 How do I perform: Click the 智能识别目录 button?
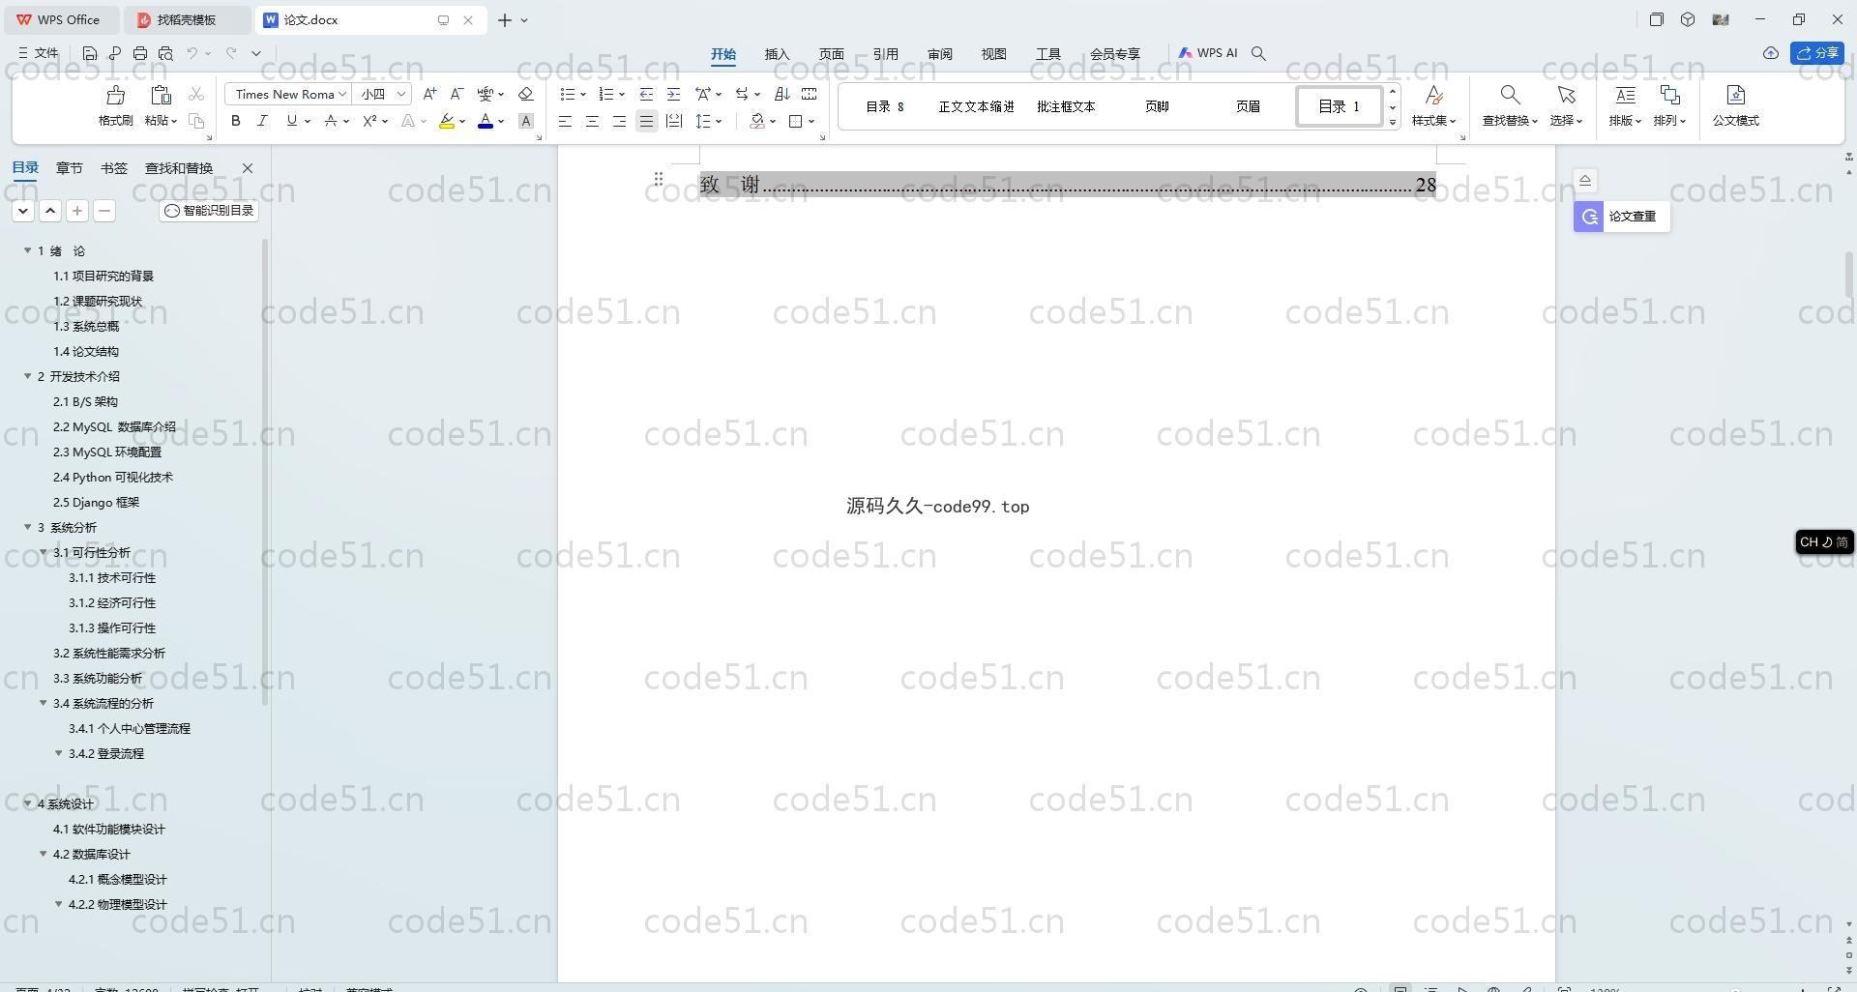pyautogui.click(x=209, y=211)
